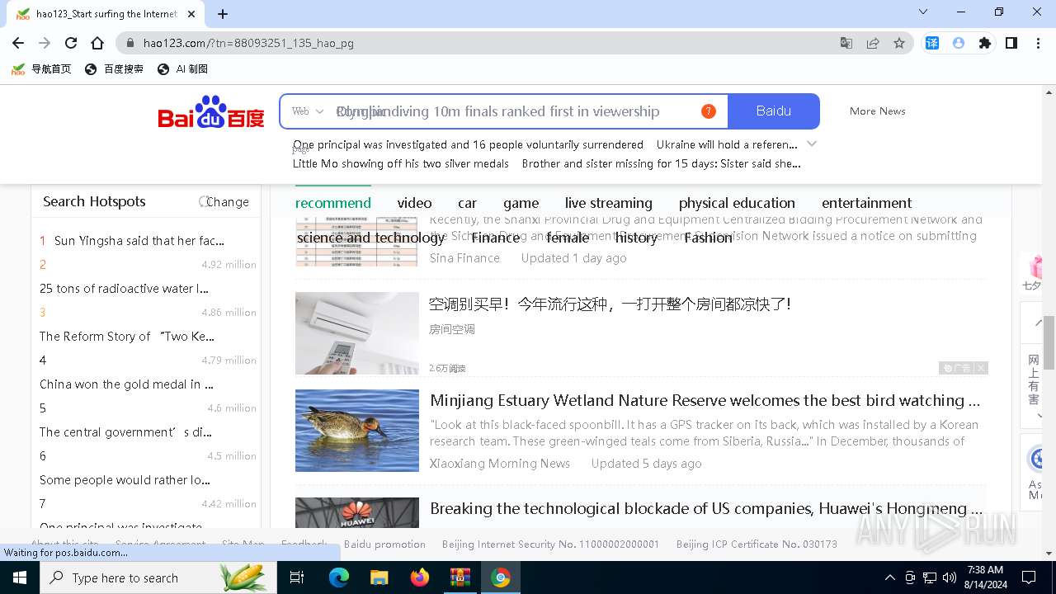1056x594 pixels.
Task: Expand the hot headlines chevron
Action: click(812, 144)
